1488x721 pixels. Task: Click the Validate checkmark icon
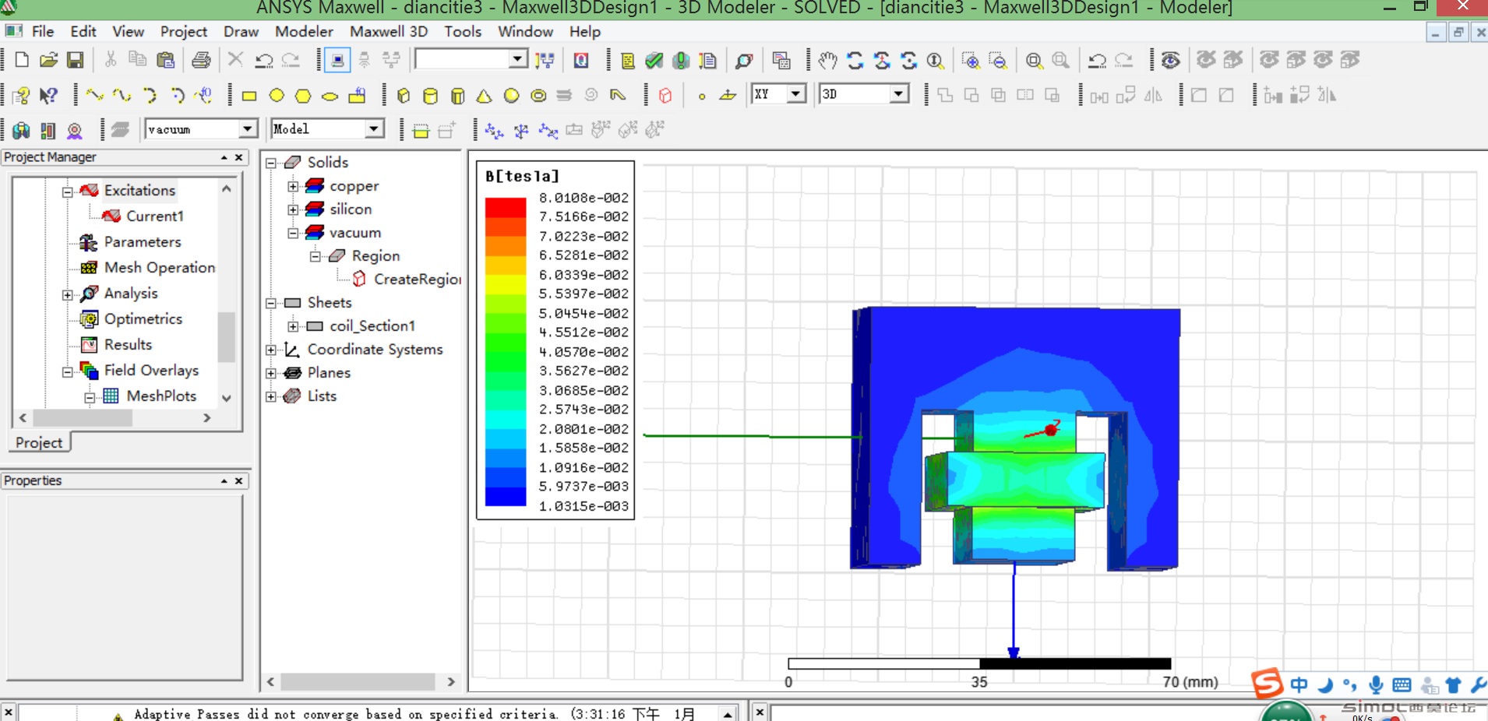point(654,60)
